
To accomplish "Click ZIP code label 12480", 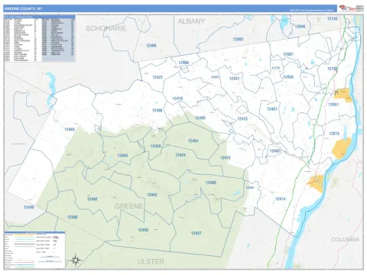I will point(73,217).
